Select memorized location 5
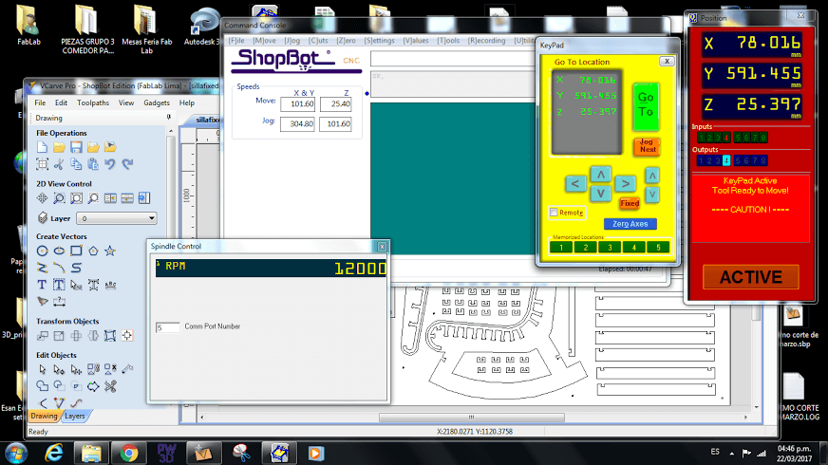The width and height of the screenshot is (828, 465). (x=658, y=247)
